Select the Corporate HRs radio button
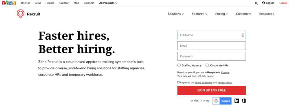The height and width of the screenshot is (107, 289). pyautogui.click(x=207, y=65)
